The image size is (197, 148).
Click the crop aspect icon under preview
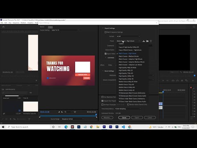click(x=75, y=112)
